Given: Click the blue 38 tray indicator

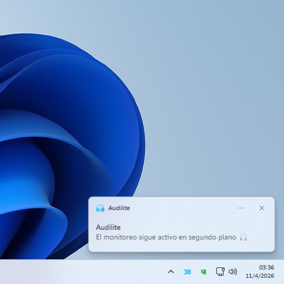Looking at the screenshot, I should click(x=187, y=272).
